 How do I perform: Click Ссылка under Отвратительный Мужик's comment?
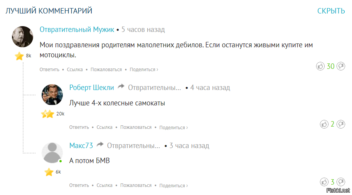pos(75,70)
